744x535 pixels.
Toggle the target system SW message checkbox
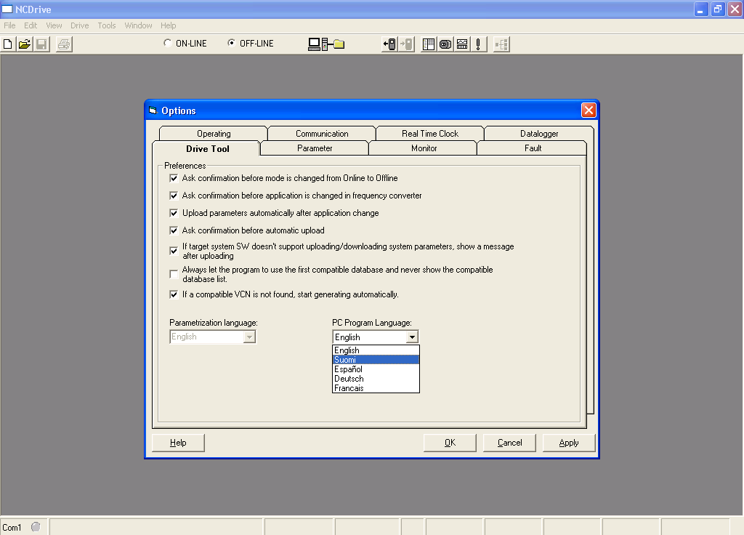174,251
